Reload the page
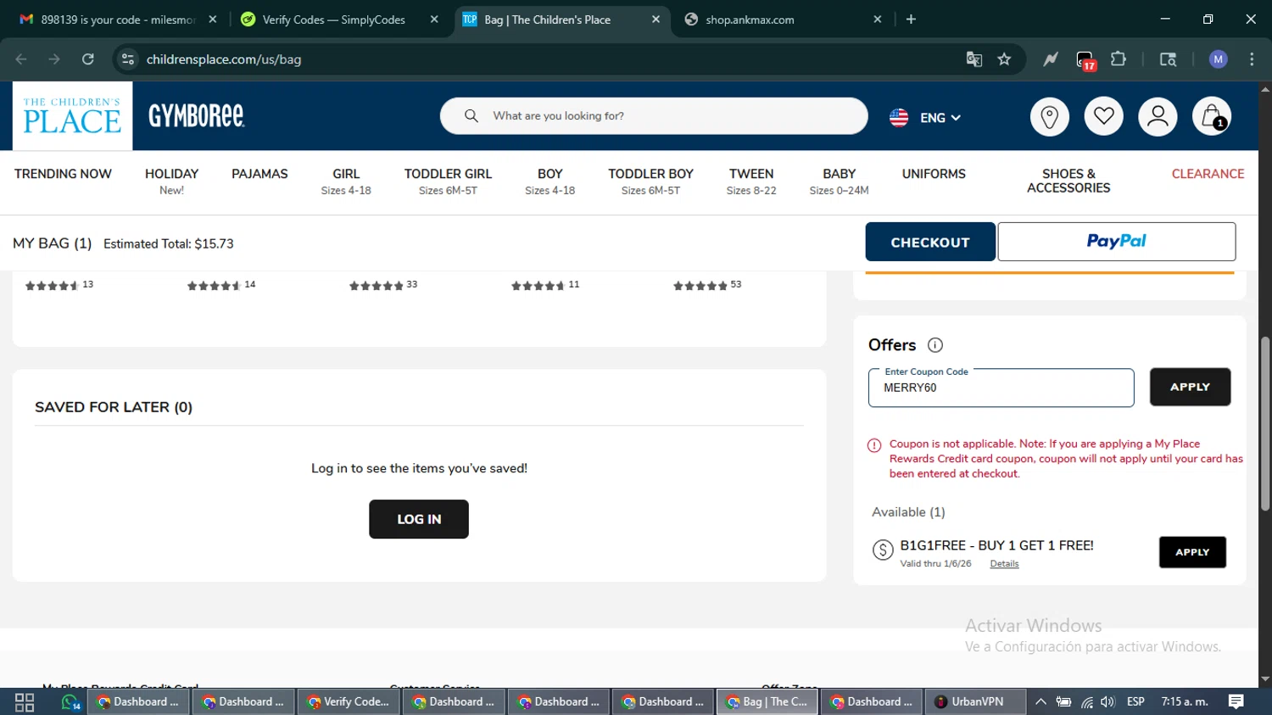Screen dimensions: 1272x715 (88, 59)
